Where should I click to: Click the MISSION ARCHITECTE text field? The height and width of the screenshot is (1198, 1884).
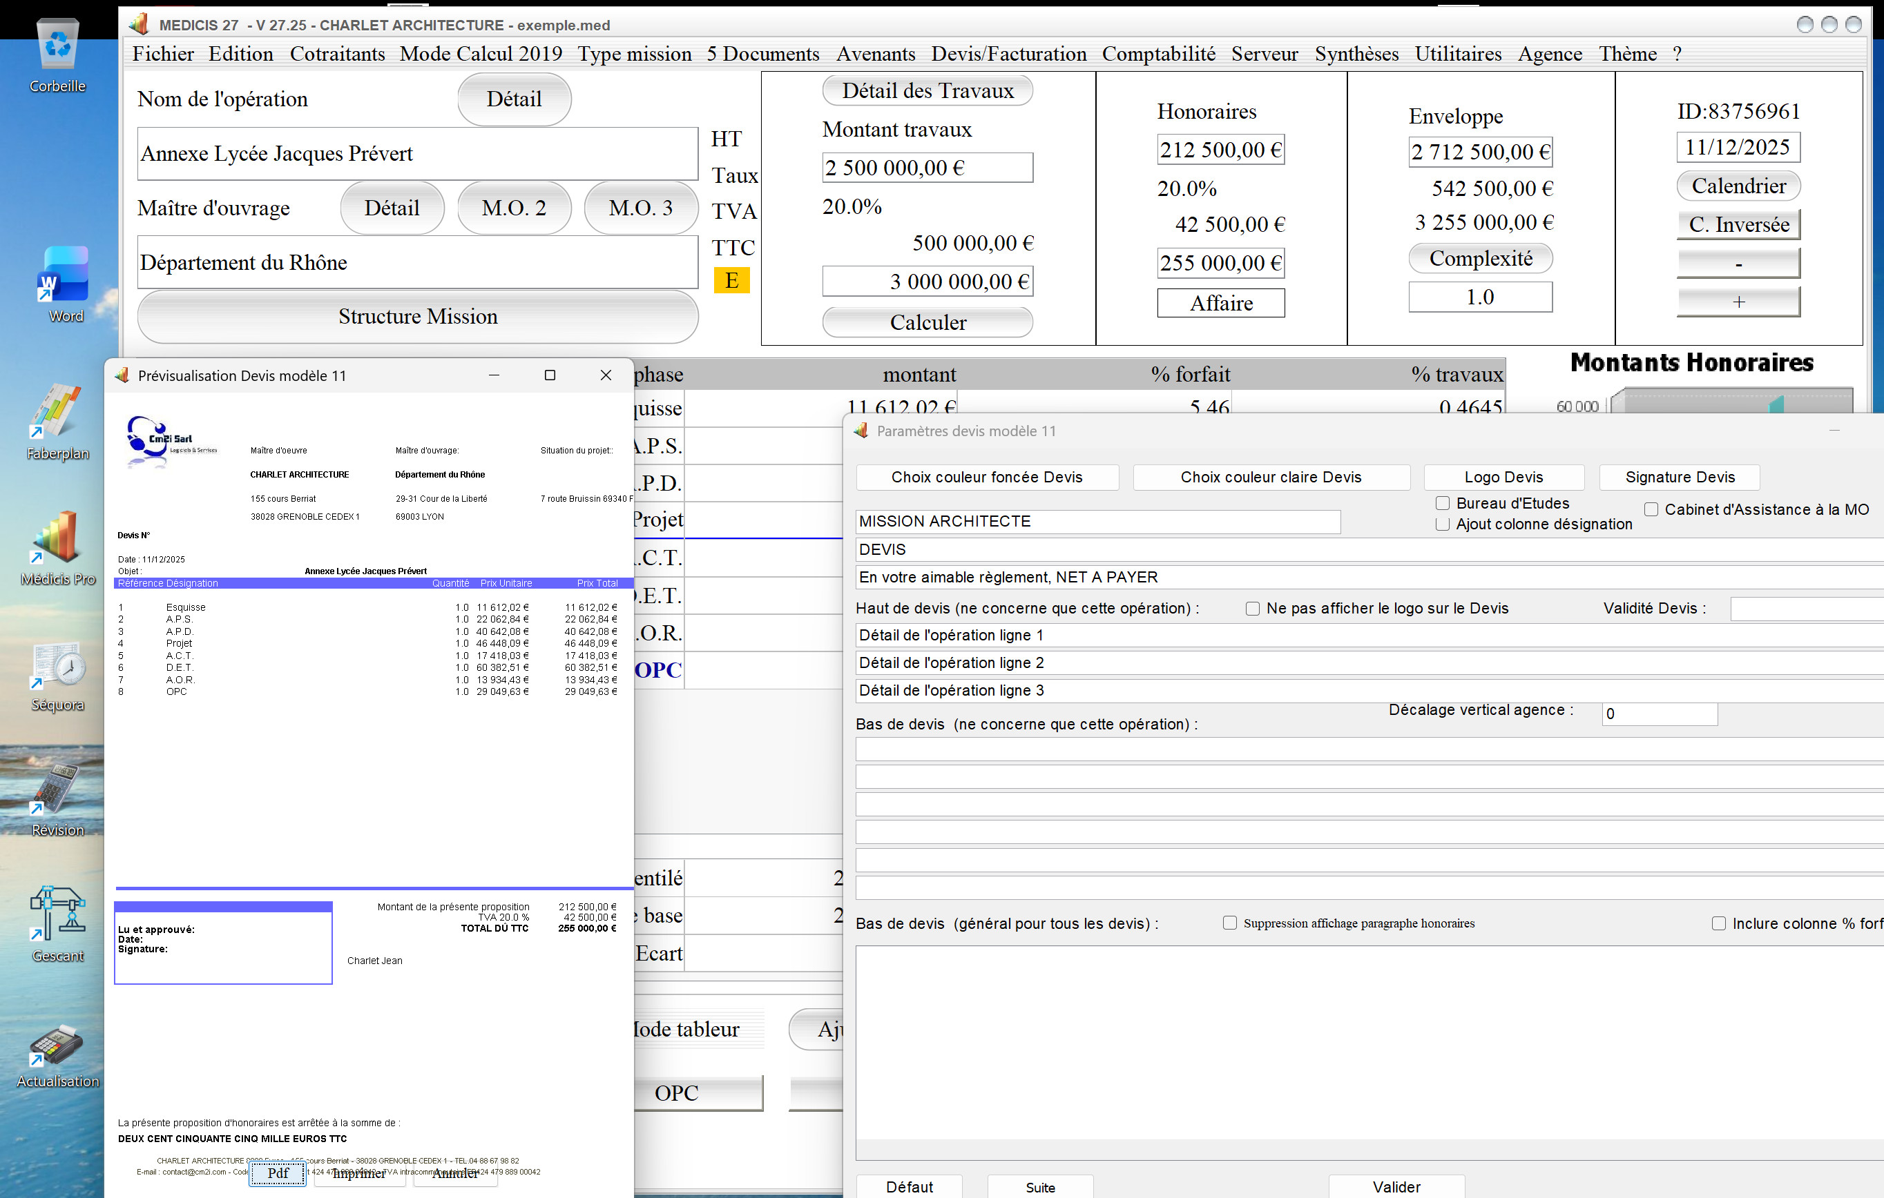[1099, 522]
